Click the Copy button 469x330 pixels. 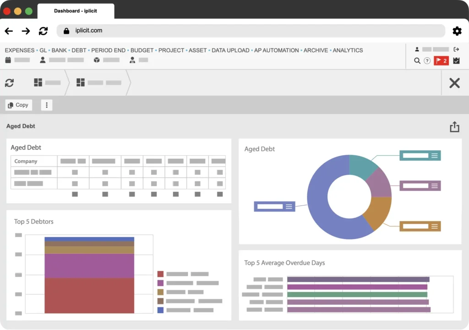pos(18,105)
